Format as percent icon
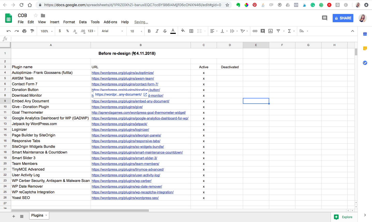 (68, 31)
